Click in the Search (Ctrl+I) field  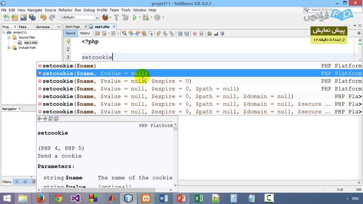(x=333, y=10)
